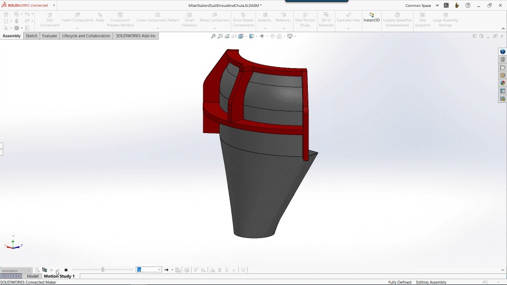This screenshot has width=507, height=285.
Task: Click the Bill of Materials icon
Action: (326, 15)
